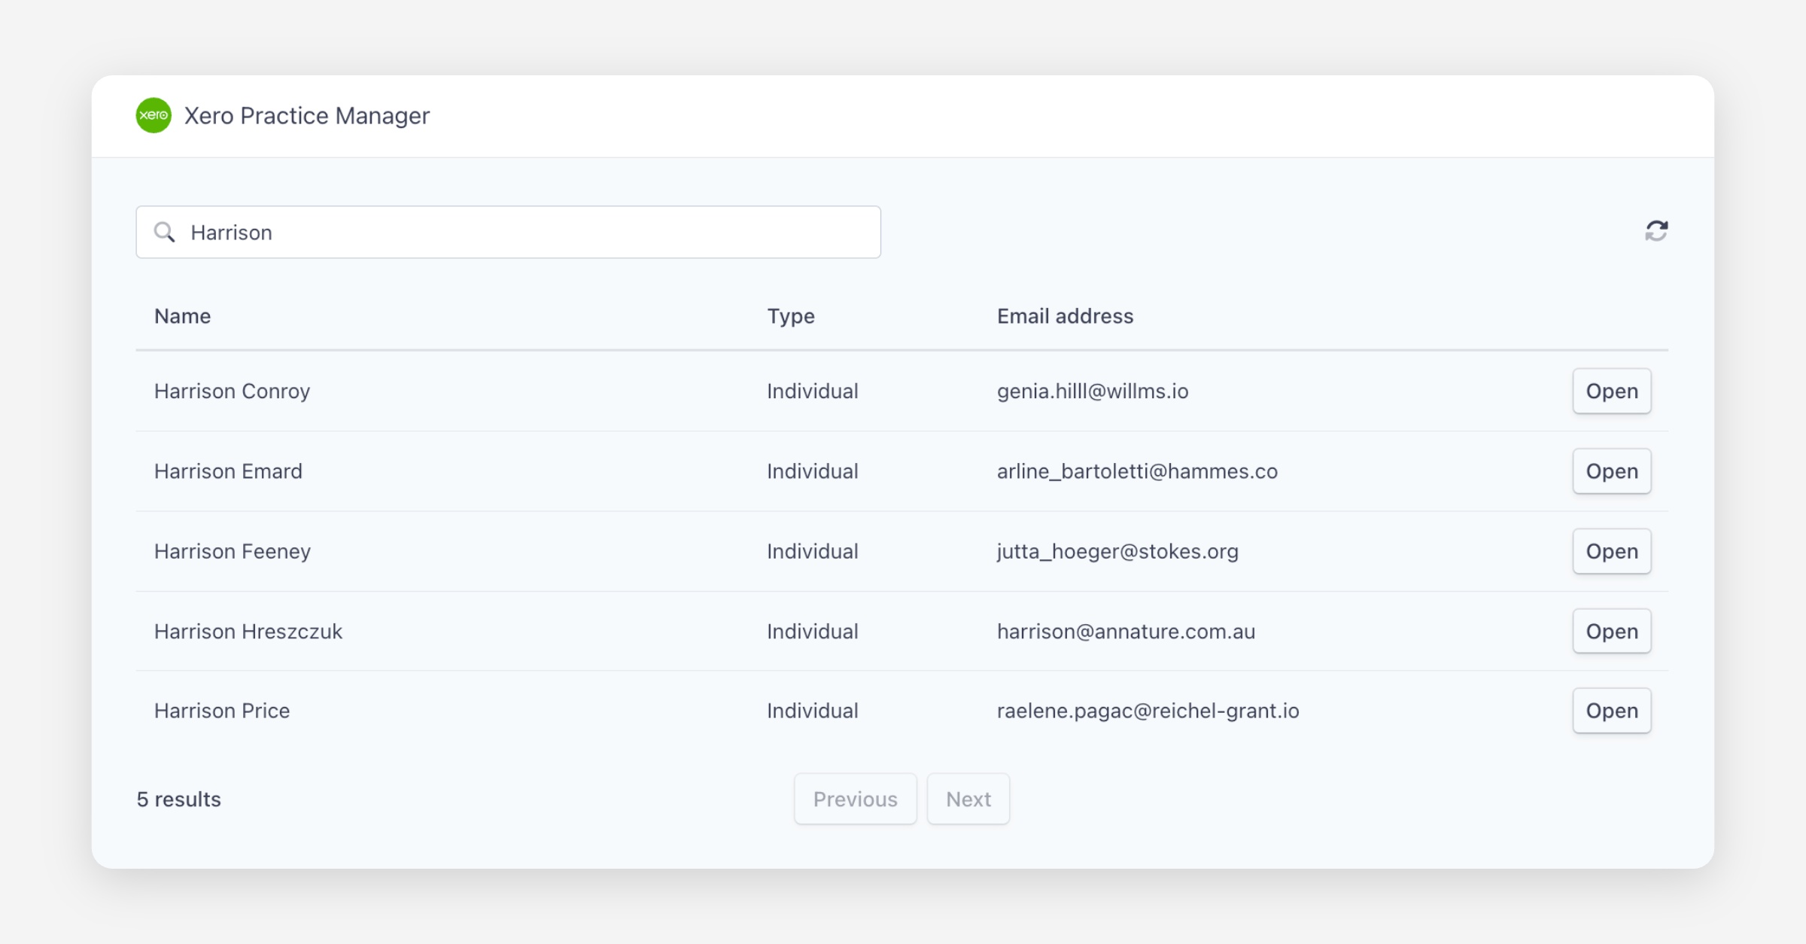
Task: Click email harrison@annature.com.au
Action: pyautogui.click(x=1126, y=632)
